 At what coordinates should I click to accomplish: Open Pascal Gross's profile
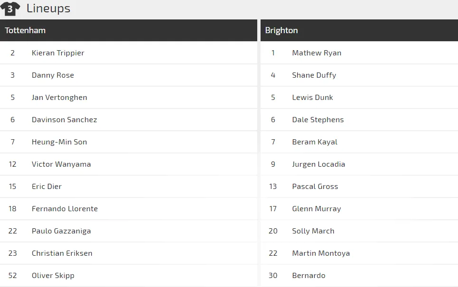coord(315,187)
